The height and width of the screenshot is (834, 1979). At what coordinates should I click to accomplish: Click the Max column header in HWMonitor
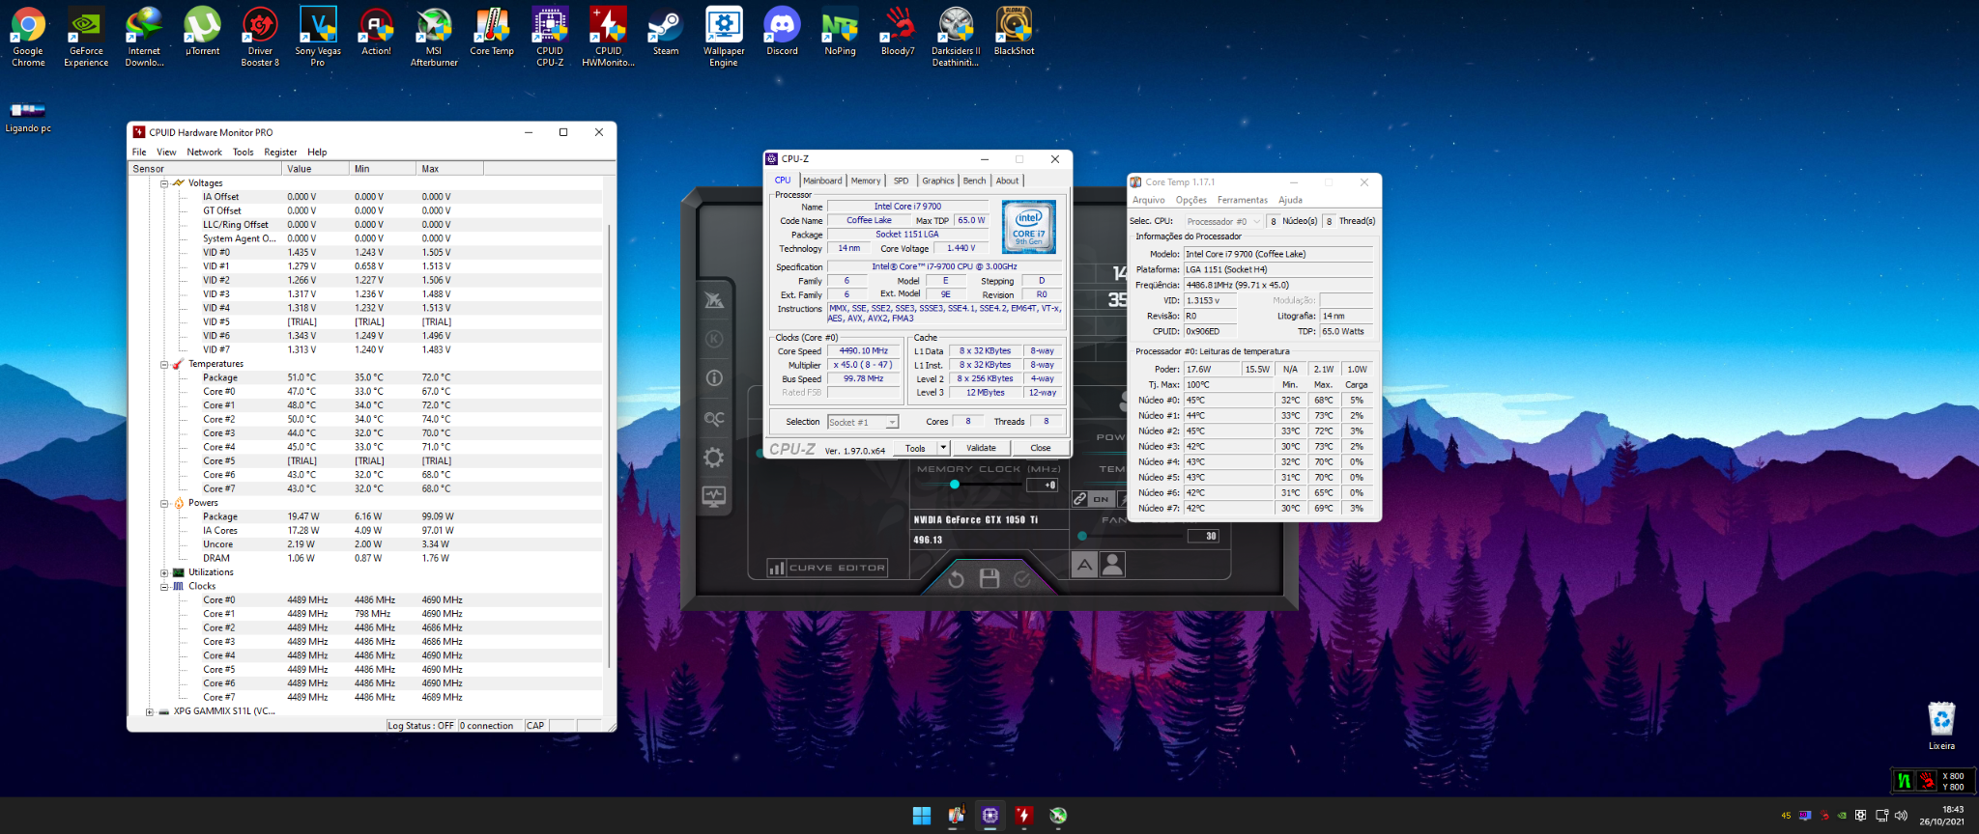point(449,169)
